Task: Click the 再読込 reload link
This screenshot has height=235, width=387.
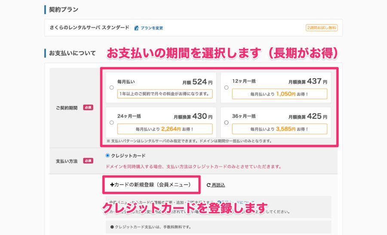Action: tap(218, 185)
